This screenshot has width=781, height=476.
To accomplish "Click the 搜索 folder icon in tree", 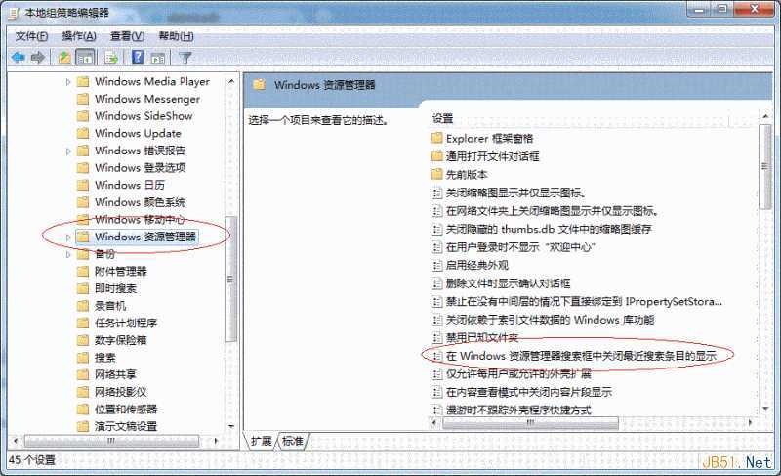I will tap(83, 358).
